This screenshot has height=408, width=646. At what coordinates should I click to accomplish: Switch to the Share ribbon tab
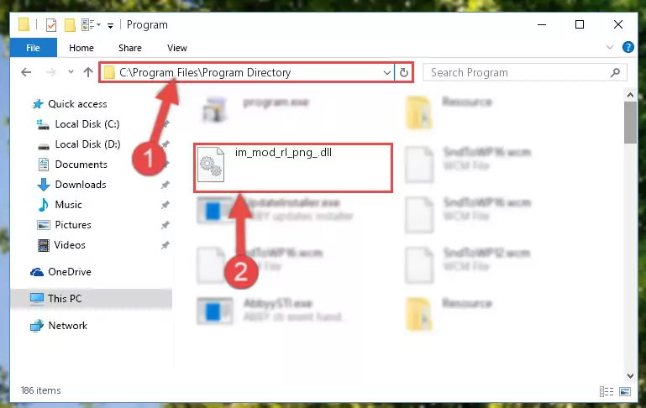[x=129, y=48]
